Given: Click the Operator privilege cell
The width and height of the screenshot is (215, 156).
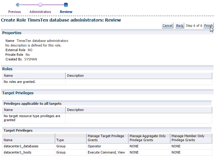Looking at the screenshot, I should click(94, 146).
